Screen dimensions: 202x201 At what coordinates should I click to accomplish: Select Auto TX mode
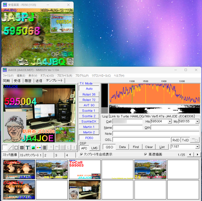(x=89, y=89)
